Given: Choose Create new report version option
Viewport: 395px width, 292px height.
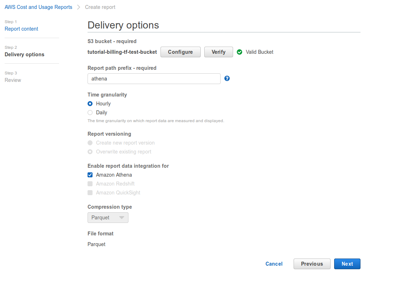Looking at the screenshot, I should [90, 143].
